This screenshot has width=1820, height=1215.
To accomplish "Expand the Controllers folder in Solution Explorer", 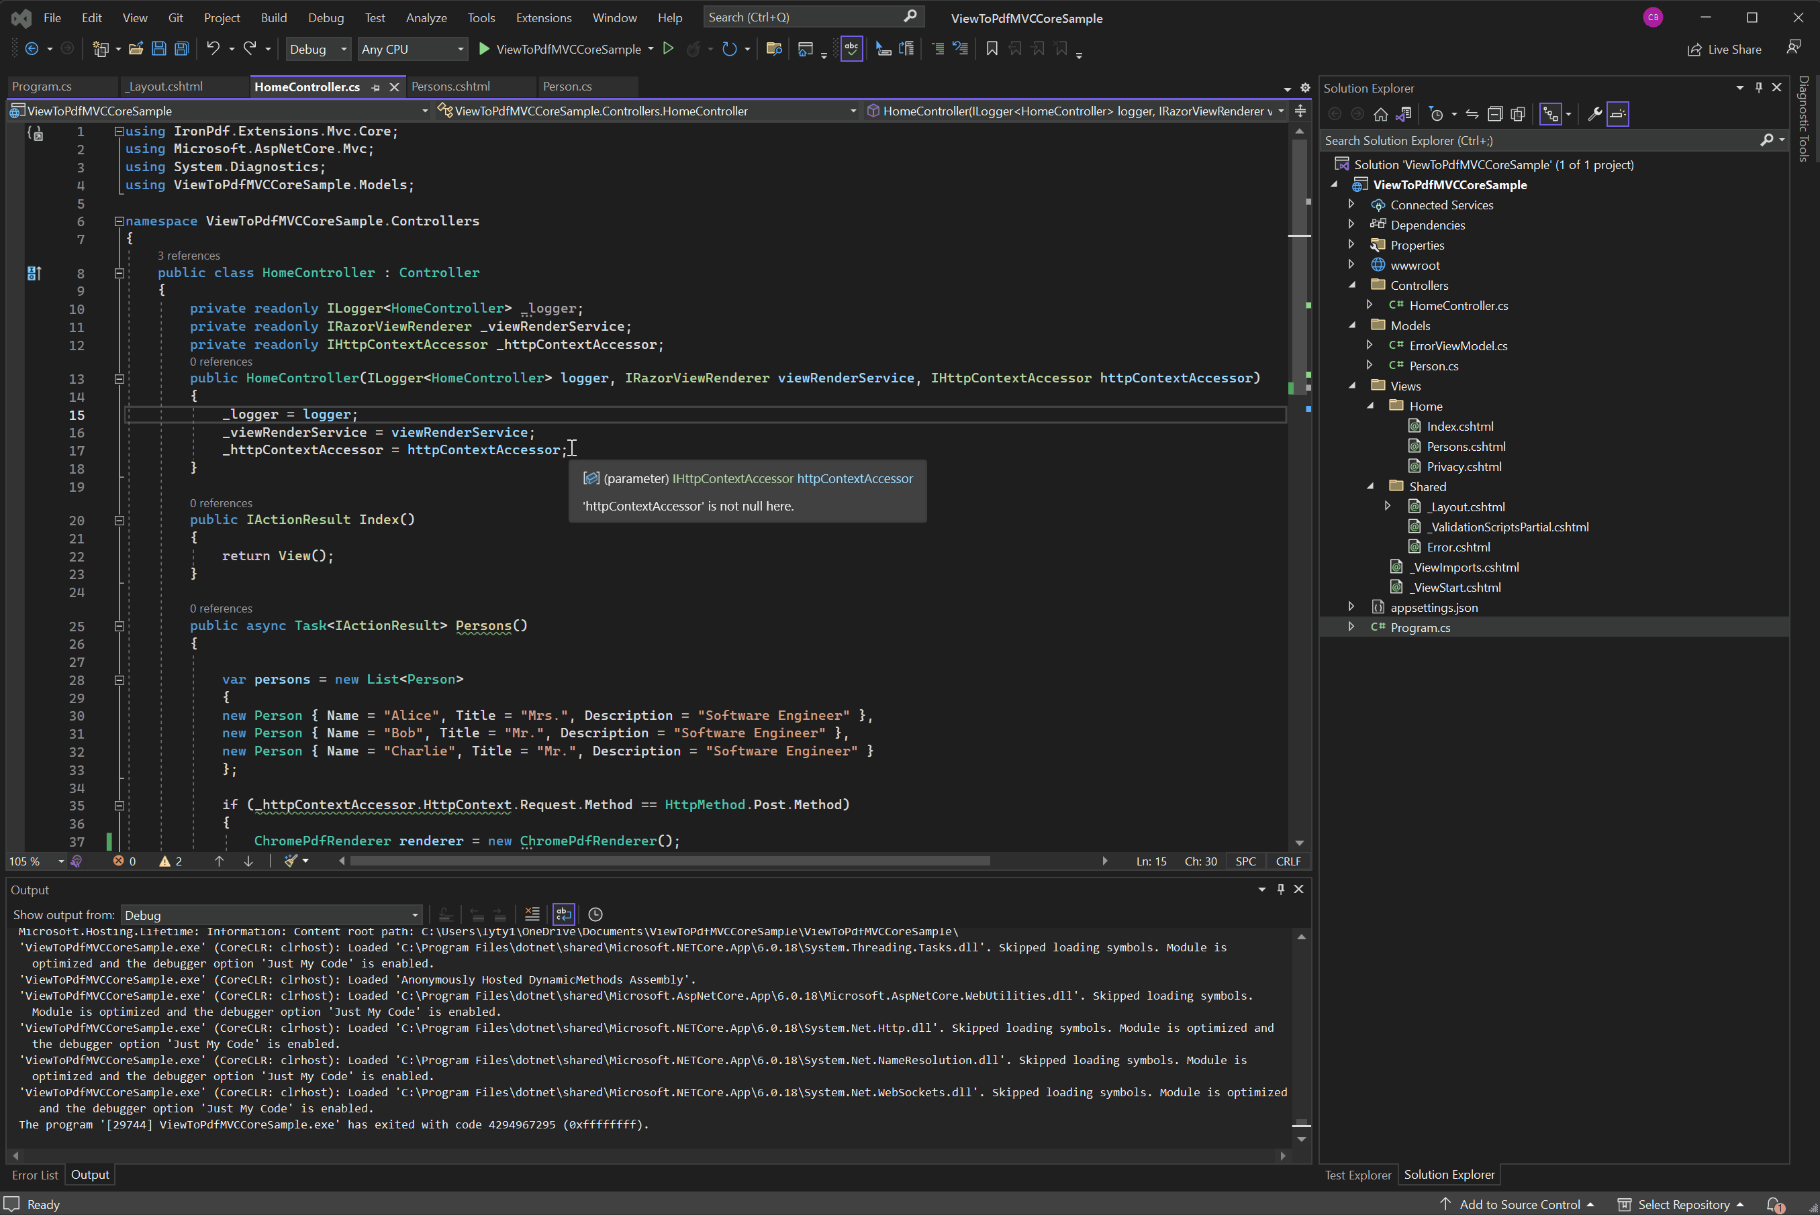I will point(1351,284).
